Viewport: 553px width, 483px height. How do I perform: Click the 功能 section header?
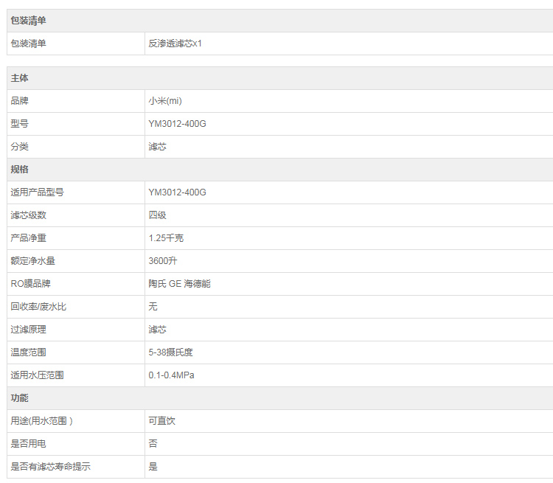(19, 398)
